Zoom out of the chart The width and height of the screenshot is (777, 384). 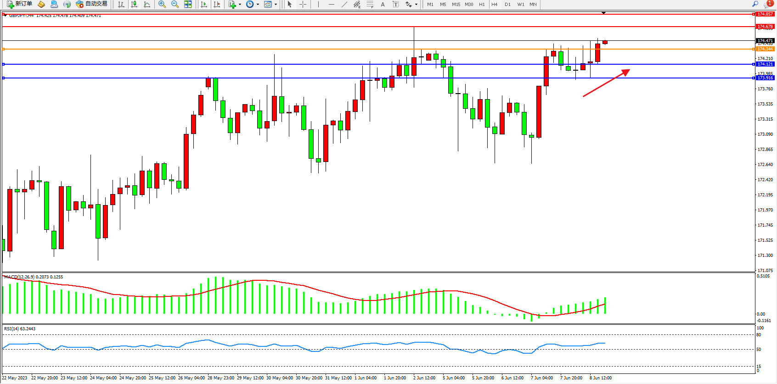coord(175,4)
